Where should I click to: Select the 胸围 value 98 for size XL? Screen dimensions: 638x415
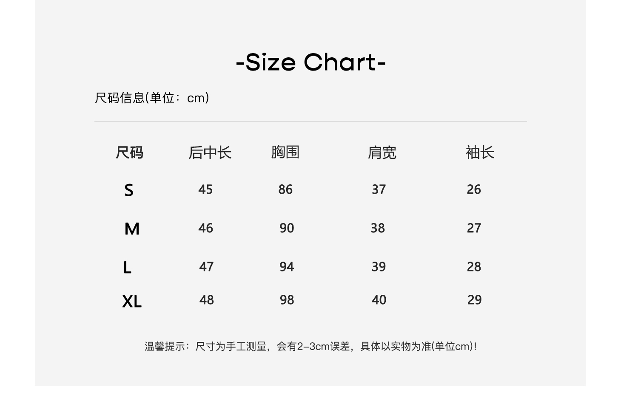tap(287, 300)
